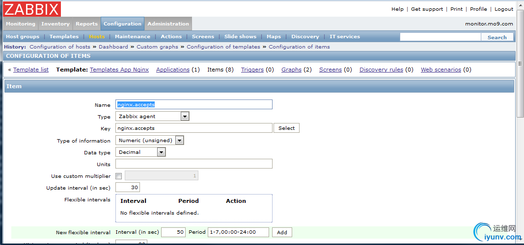Click the search text box

pos(440,37)
